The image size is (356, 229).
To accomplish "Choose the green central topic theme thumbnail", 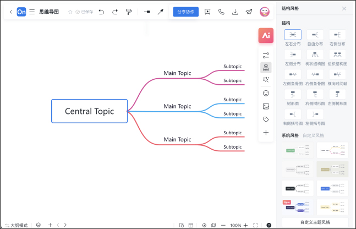I will [298, 150].
